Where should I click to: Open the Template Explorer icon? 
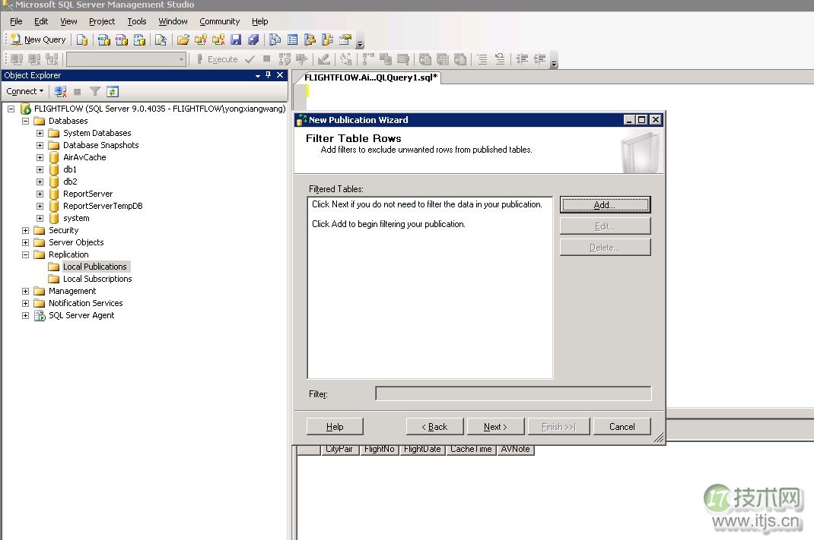coord(328,39)
